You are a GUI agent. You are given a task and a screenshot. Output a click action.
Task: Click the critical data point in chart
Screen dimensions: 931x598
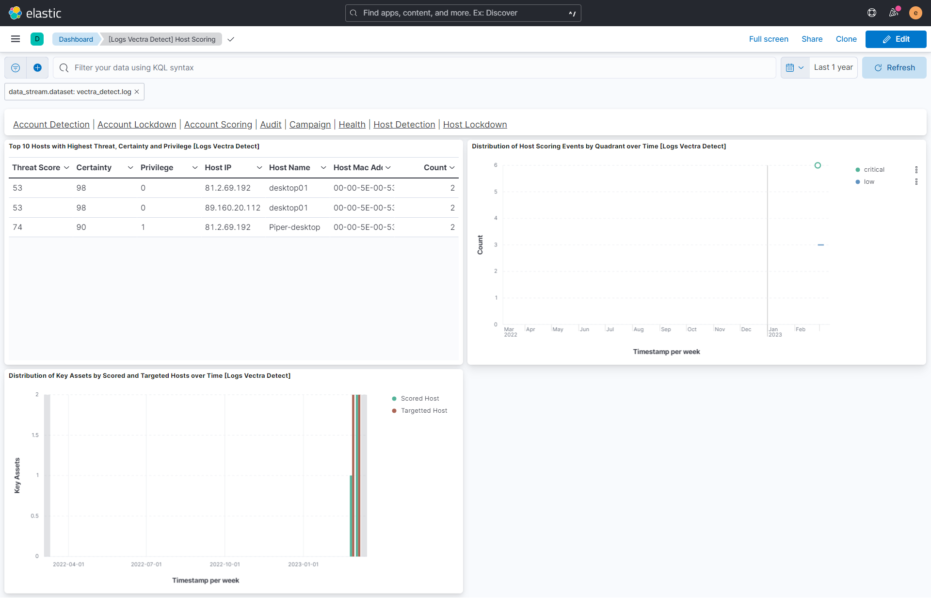click(x=818, y=166)
